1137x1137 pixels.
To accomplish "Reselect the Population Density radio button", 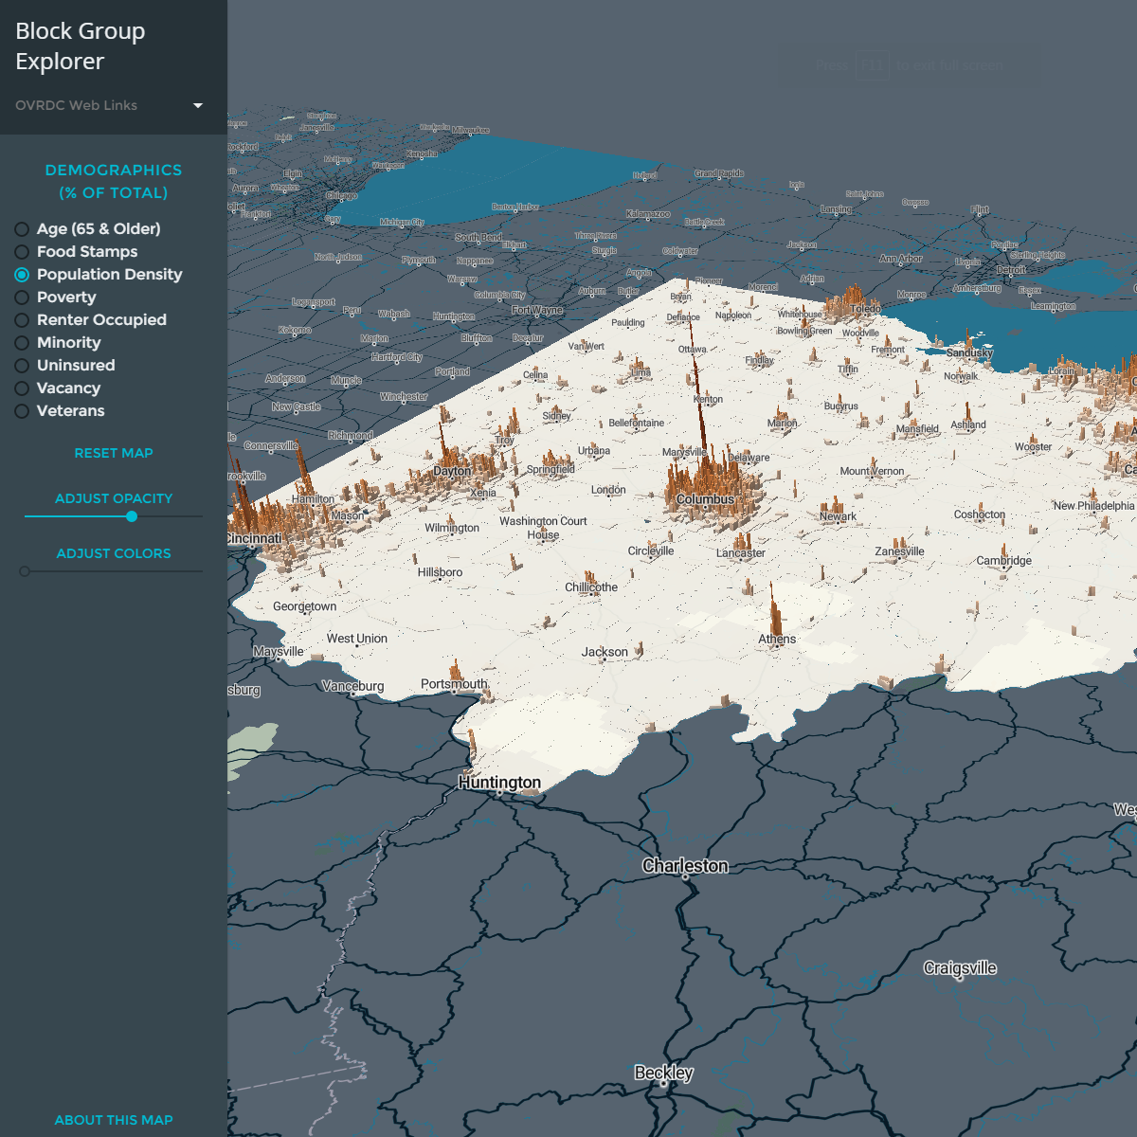I will coord(21,274).
